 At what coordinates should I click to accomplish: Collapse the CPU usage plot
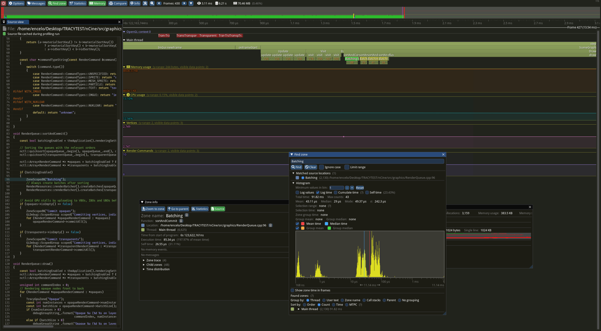(x=124, y=95)
